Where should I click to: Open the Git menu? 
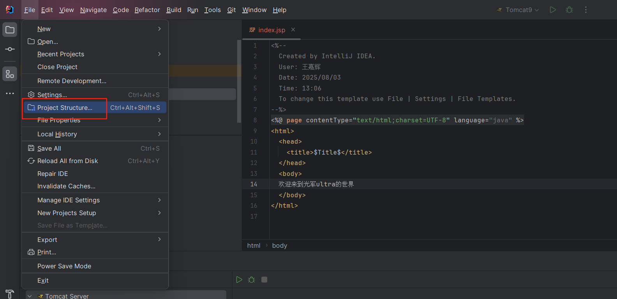coord(232,10)
